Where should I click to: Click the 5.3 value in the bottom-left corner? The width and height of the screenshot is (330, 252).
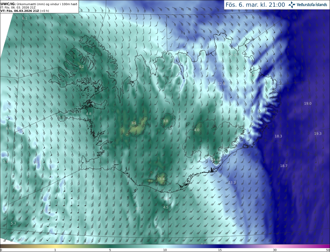13,223
